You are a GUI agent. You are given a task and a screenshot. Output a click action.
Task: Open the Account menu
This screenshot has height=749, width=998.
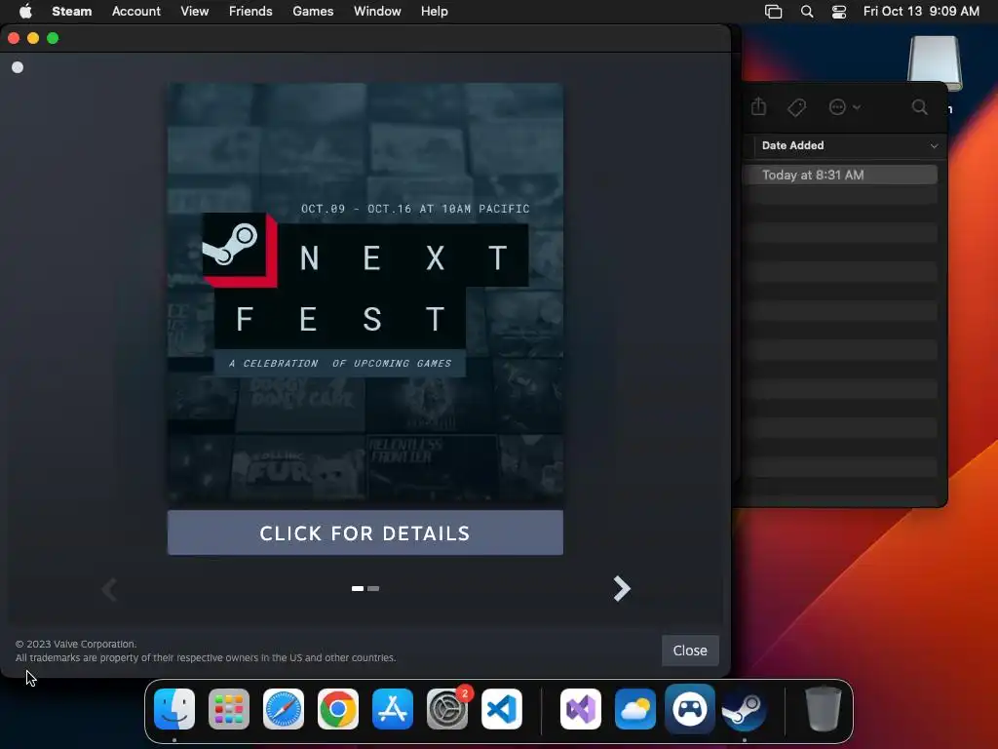136,11
